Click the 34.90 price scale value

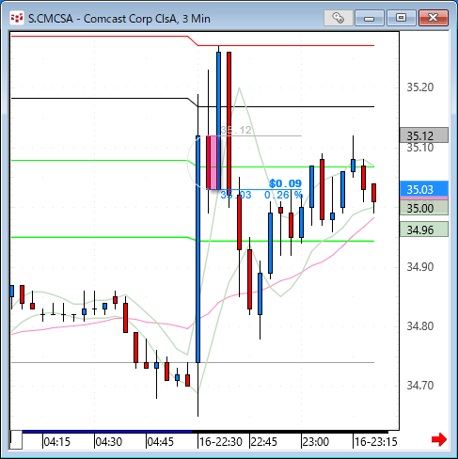click(x=420, y=267)
